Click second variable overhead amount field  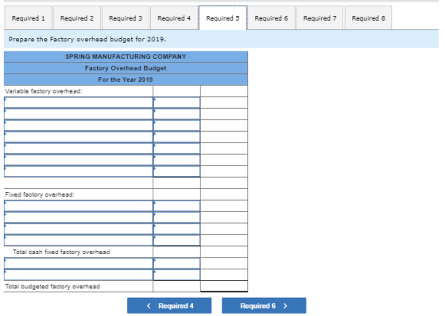[x=176, y=114]
